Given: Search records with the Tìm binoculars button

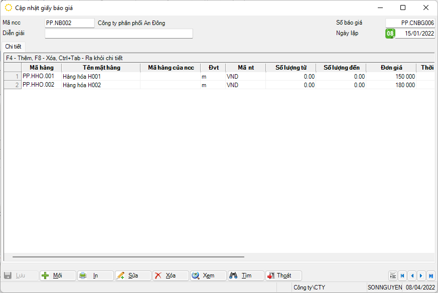Looking at the screenshot, I should 246,275.
